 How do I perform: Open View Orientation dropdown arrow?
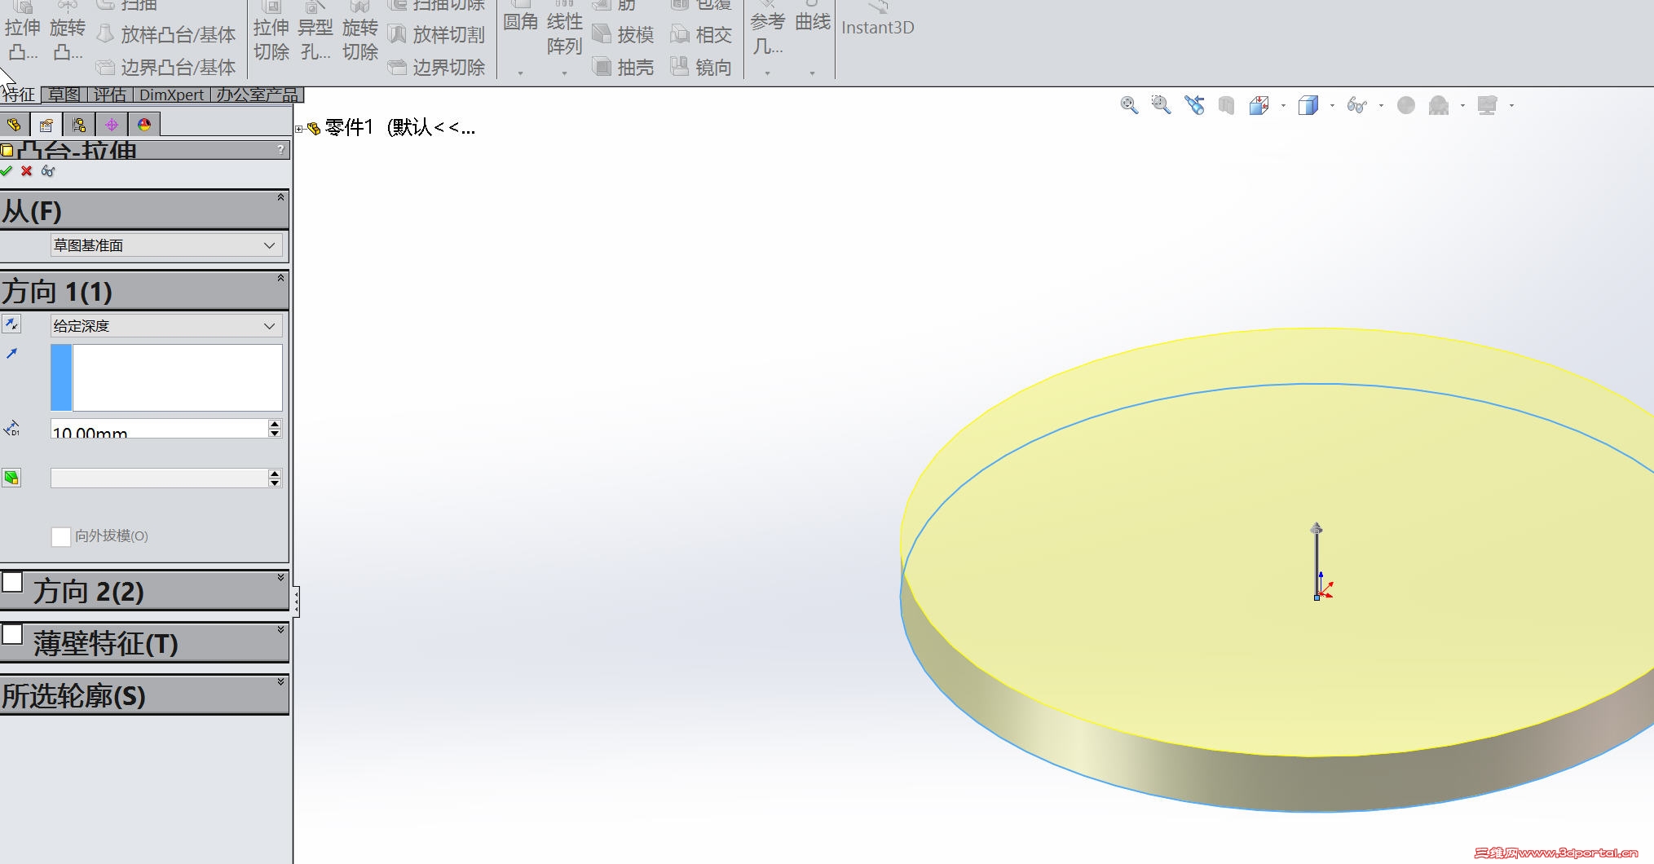tap(1283, 106)
